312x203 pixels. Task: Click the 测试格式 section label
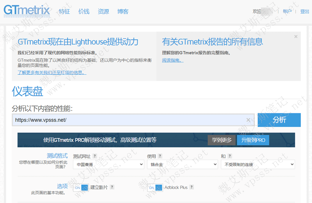(x=57, y=156)
